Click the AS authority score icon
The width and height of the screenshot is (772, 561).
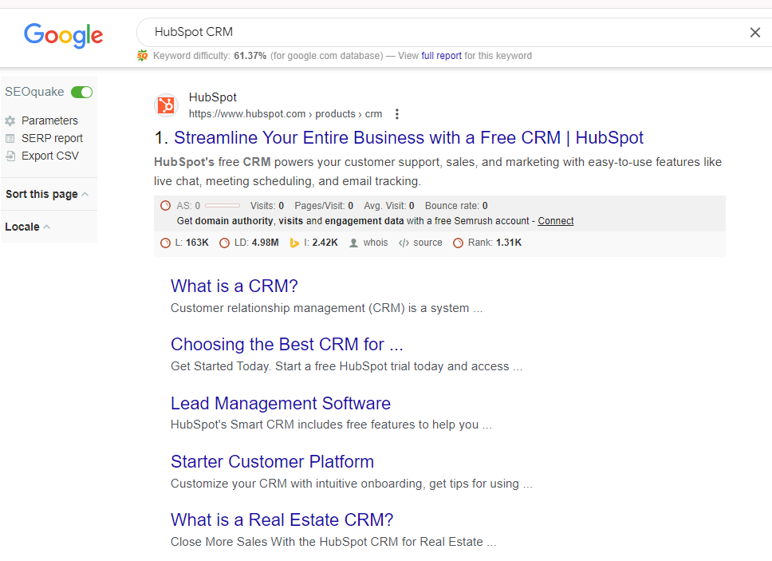click(165, 206)
